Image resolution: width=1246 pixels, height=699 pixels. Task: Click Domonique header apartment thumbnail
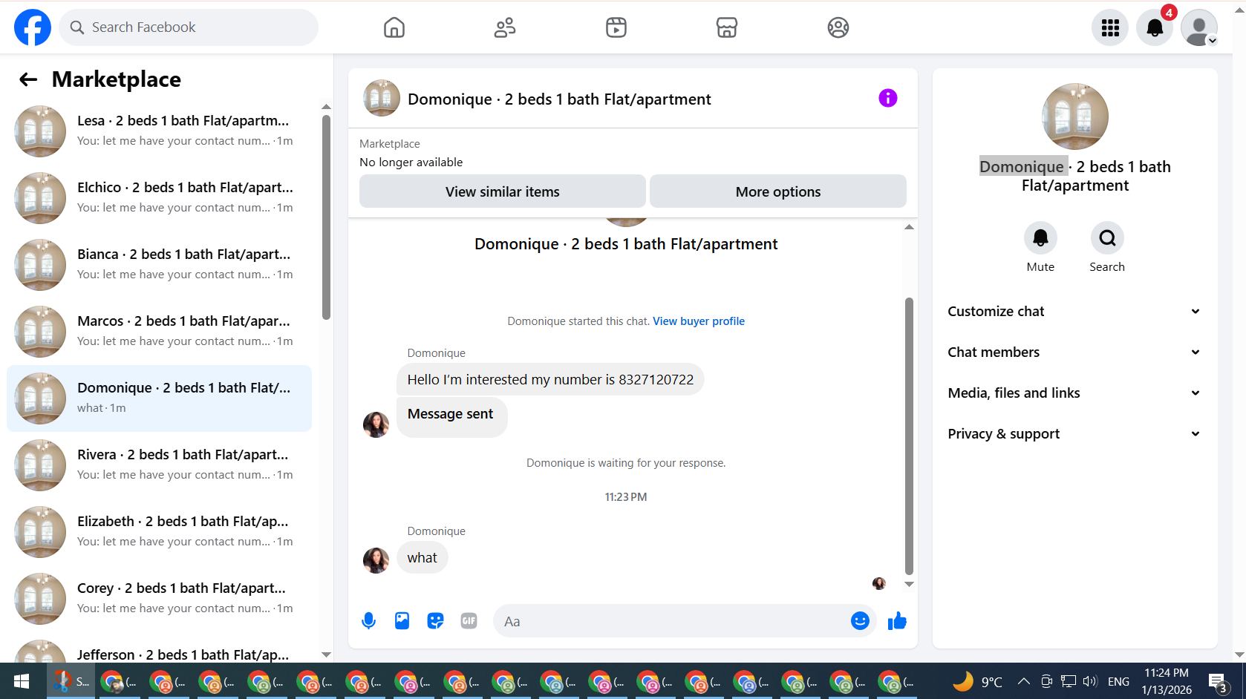click(x=382, y=98)
